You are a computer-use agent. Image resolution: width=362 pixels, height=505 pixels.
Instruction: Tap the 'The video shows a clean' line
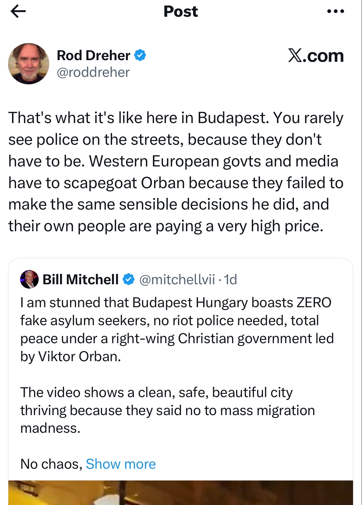click(156, 392)
